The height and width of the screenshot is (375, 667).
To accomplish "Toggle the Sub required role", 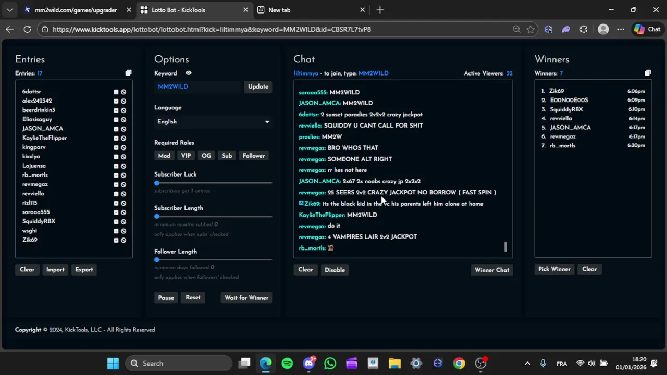I will [227, 156].
